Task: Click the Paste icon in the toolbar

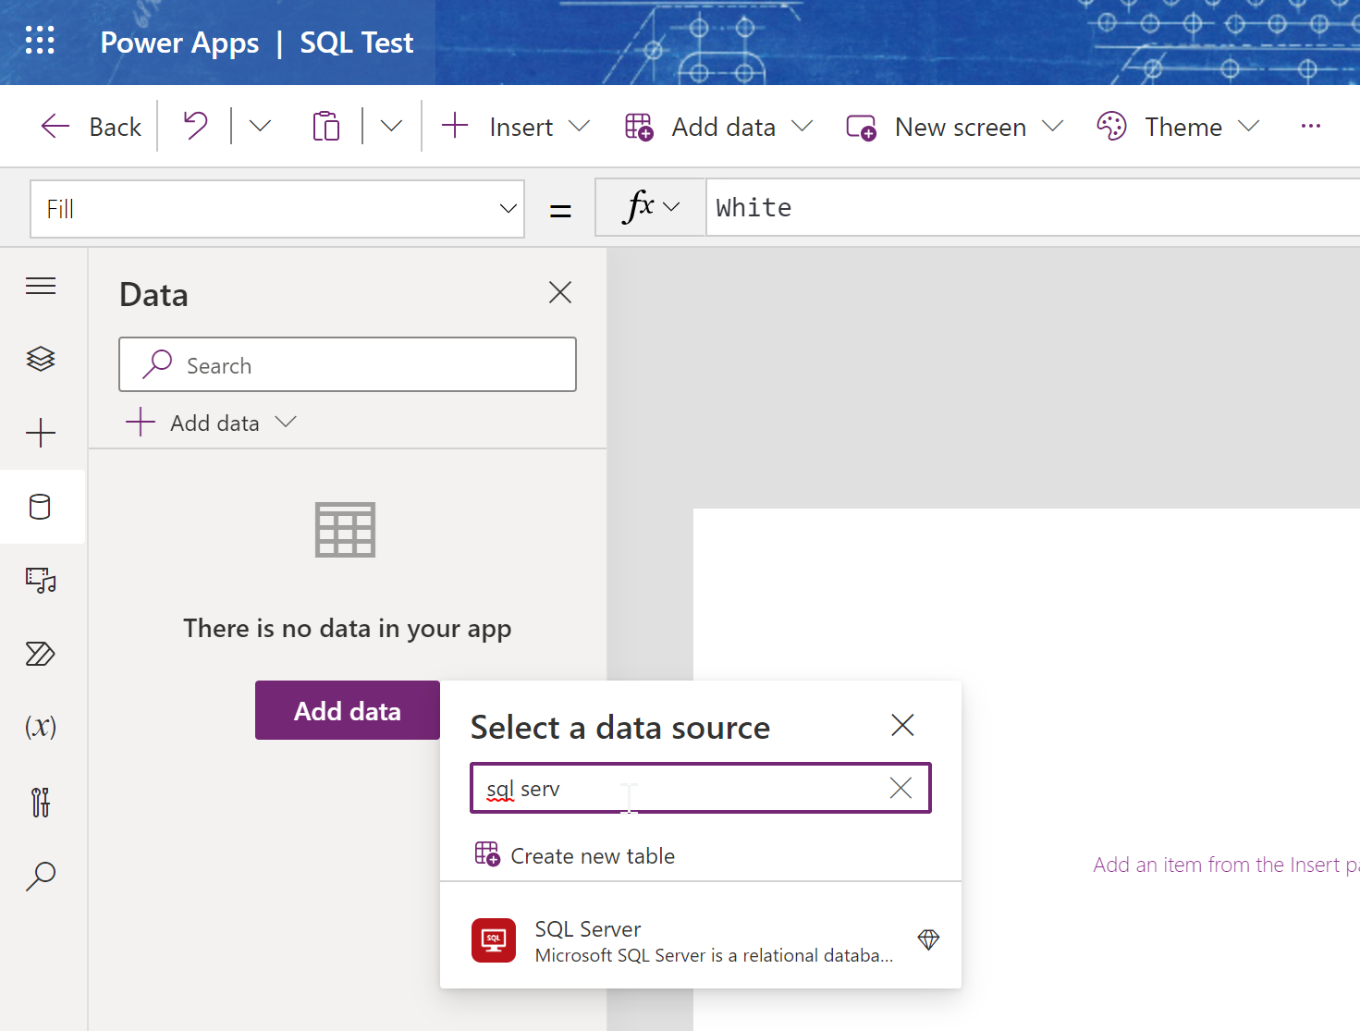Action: coord(326,126)
